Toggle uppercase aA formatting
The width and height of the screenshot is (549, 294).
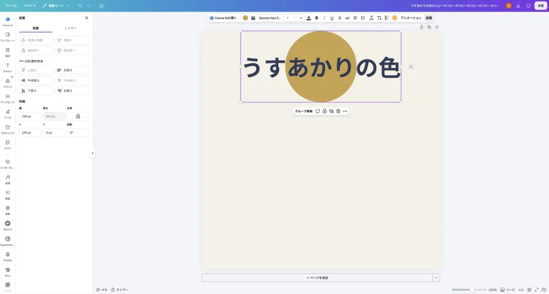pos(347,18)
